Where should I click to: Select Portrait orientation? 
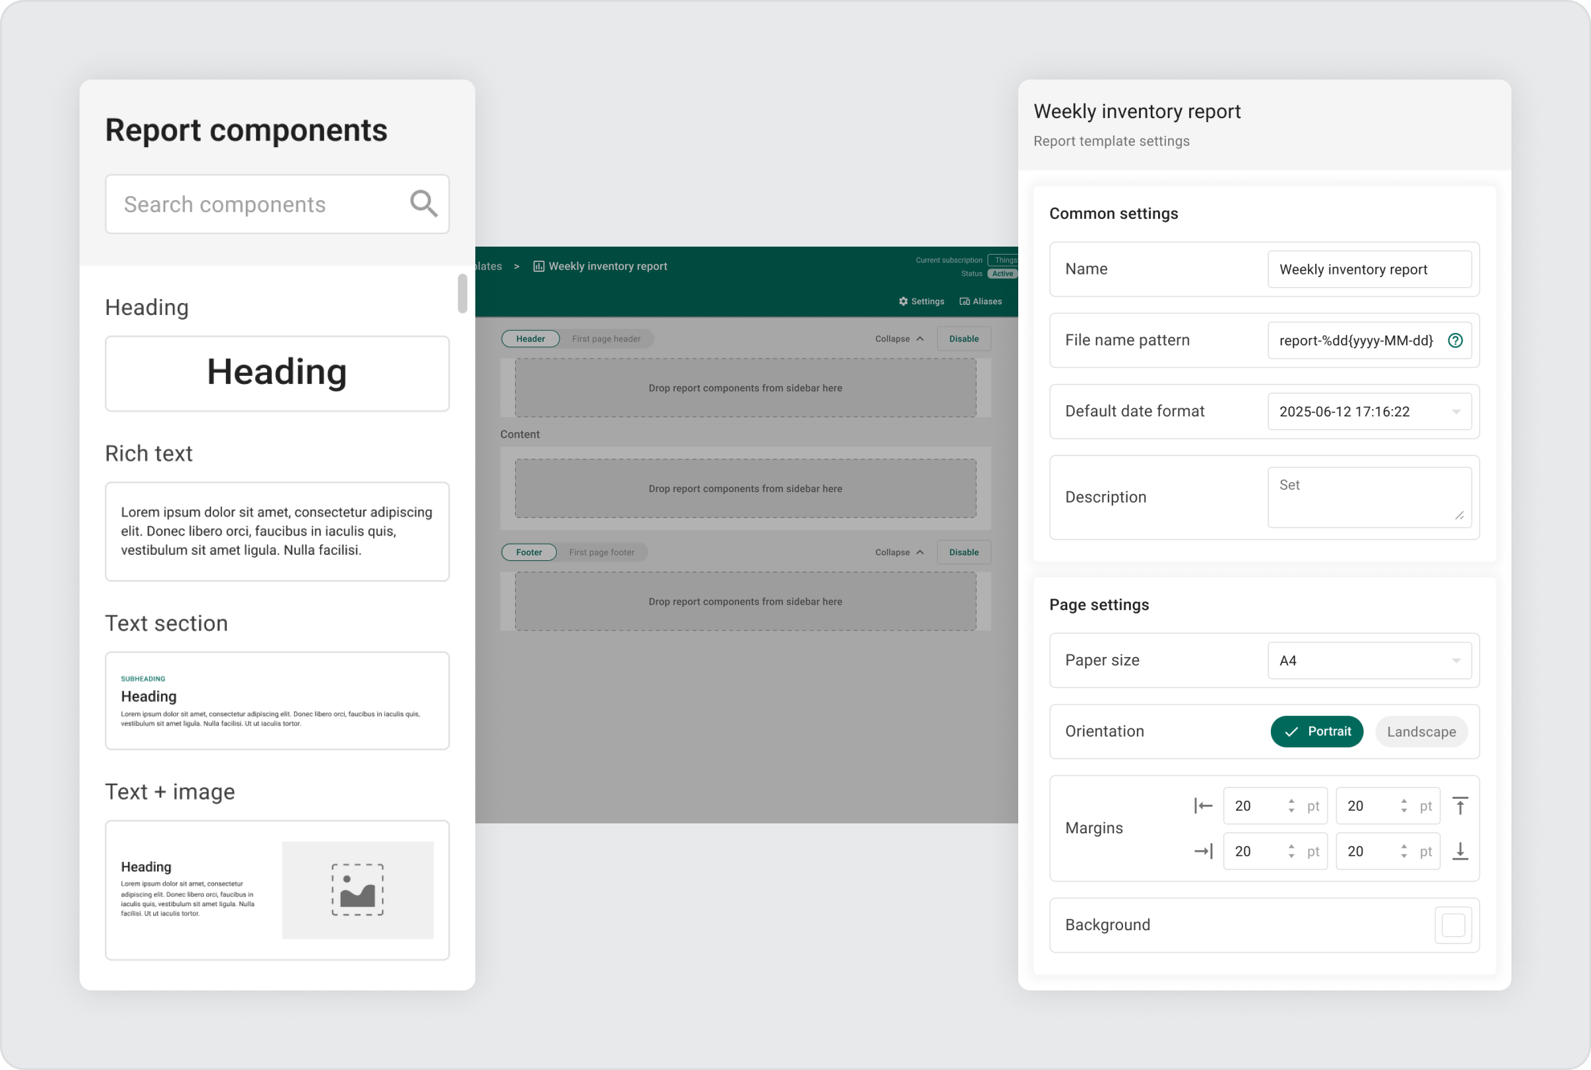[x=1316, y=731]
